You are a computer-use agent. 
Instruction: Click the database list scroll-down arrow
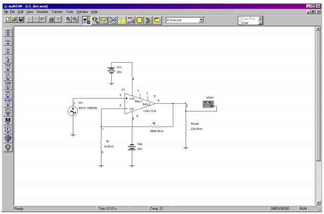pyautogui.click(x=260, y=23)
